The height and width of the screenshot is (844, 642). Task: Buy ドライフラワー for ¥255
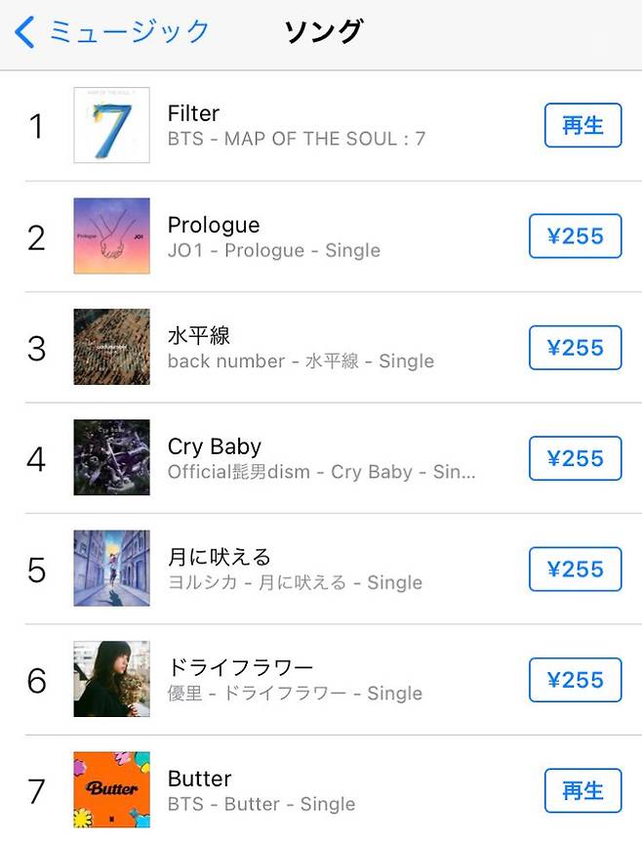pos(575,680)
